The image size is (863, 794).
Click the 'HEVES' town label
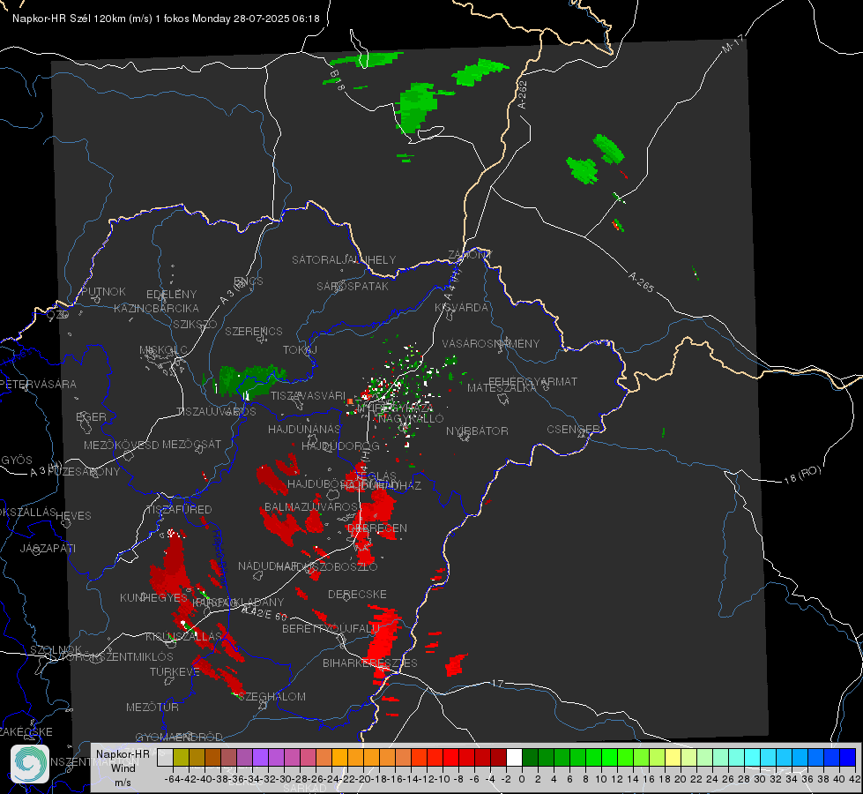pos(74,516)
